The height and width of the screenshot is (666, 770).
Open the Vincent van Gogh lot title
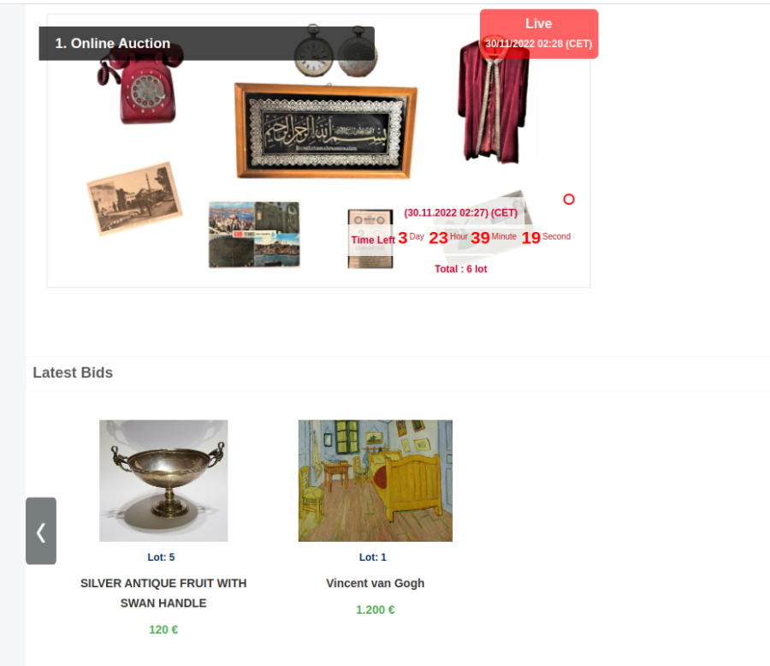tap(376, 583)
